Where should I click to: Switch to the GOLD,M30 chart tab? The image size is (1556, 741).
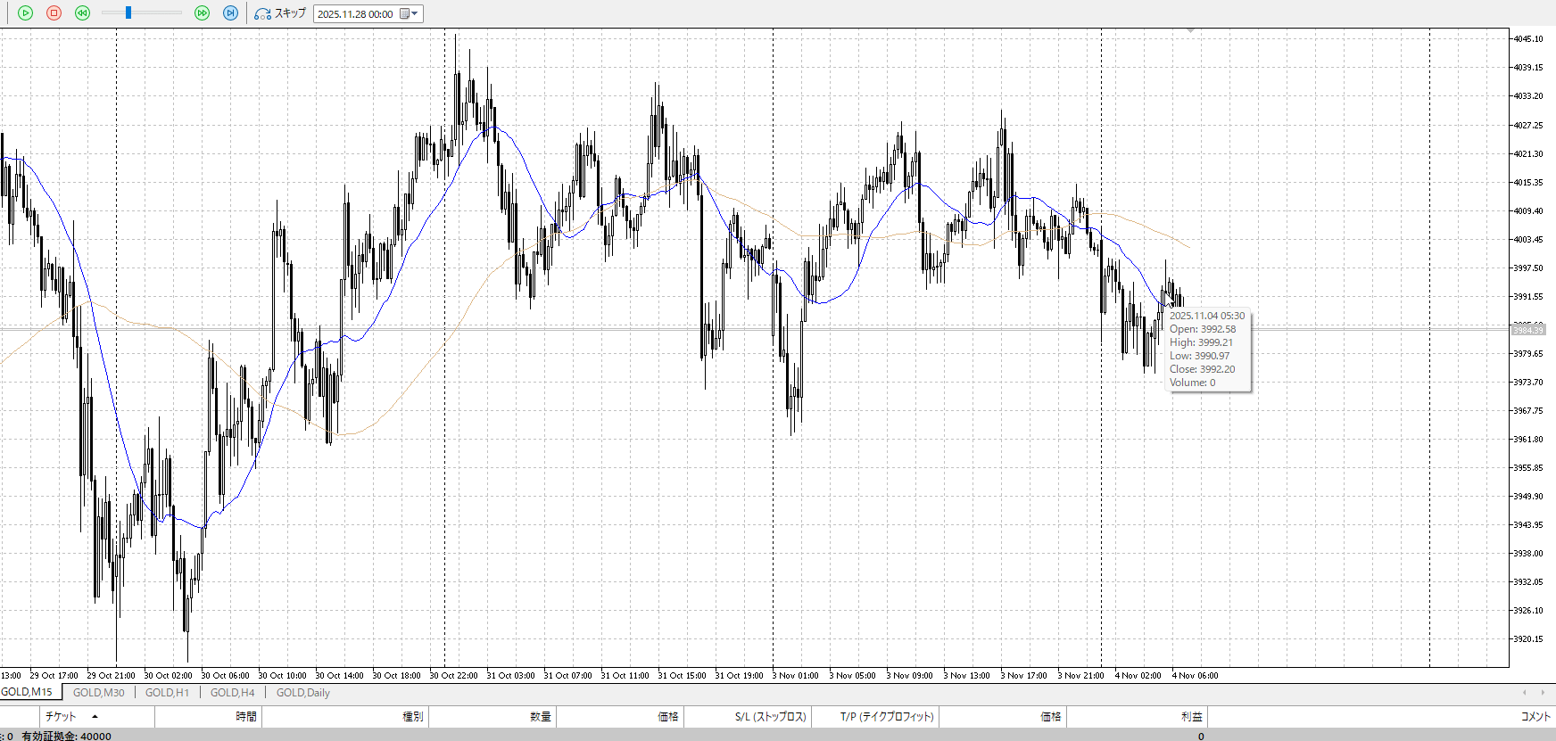[x=98, y=693]
